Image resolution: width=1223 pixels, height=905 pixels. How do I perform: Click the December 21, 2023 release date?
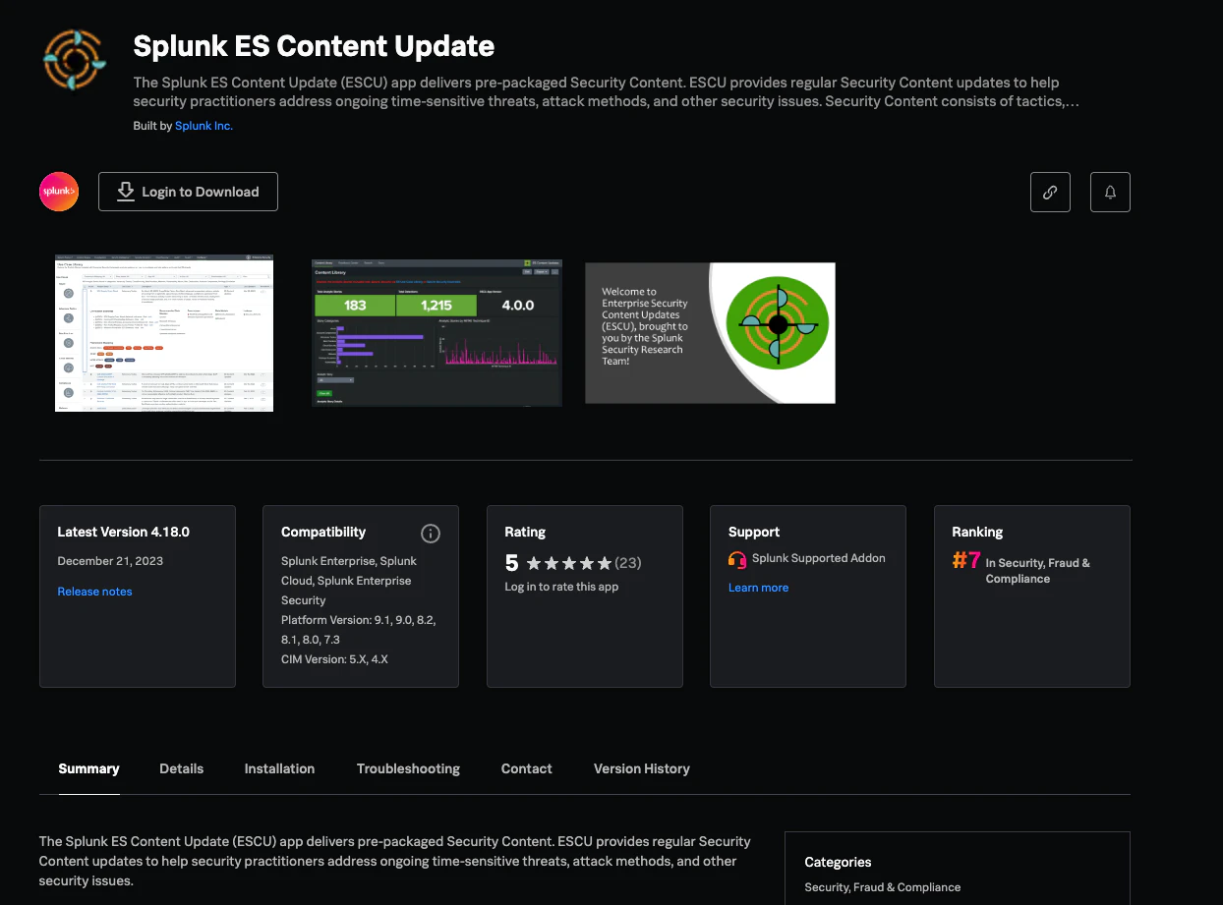click(x=110, y=561)
